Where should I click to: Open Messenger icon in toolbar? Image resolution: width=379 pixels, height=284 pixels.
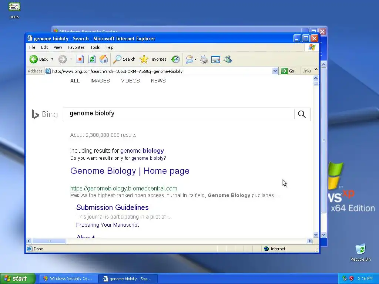pyautogui.click(x=228, y=59)
